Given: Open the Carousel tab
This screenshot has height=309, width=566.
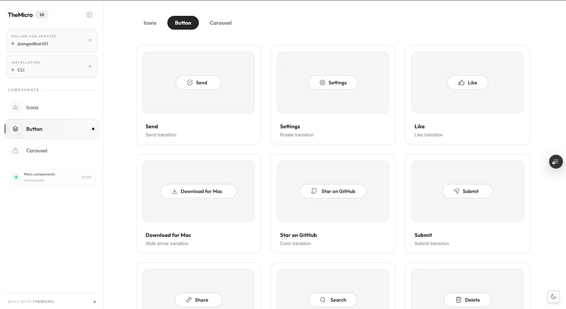Looking at the screenshot, I should [x=221, y=23].
